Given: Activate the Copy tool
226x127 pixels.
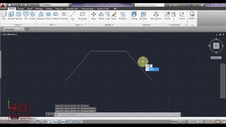Looking at the screenshot, I should point(107,16).
